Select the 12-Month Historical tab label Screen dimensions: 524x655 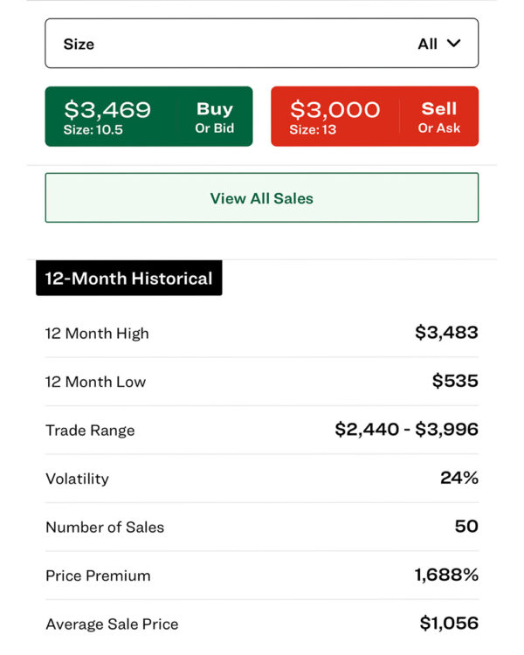coord(128,279)
